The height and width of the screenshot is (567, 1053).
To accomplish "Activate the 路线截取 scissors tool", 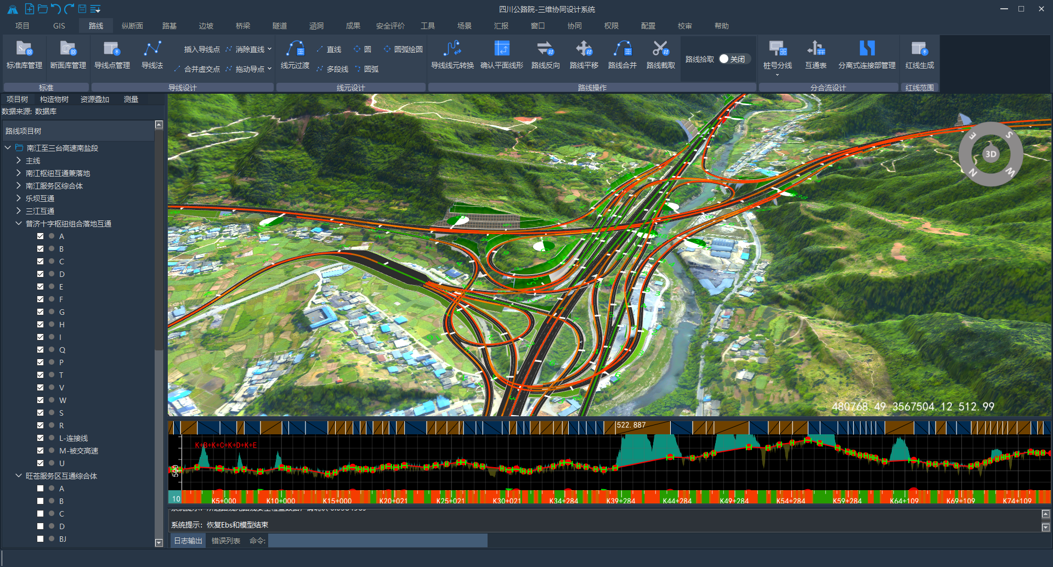I will pyautogui.click(x=660, y=55).
